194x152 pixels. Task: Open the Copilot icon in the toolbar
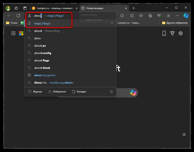pyautogui.click(x=186, y=16)
